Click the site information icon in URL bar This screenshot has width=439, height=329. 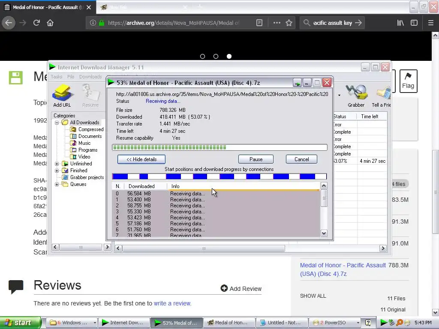(93, 23)
